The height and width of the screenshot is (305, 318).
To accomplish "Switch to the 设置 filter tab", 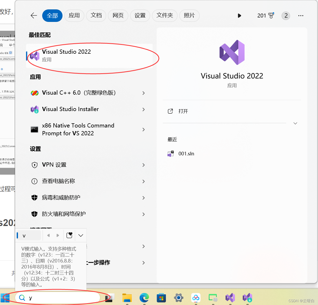I will coord(140,16).
